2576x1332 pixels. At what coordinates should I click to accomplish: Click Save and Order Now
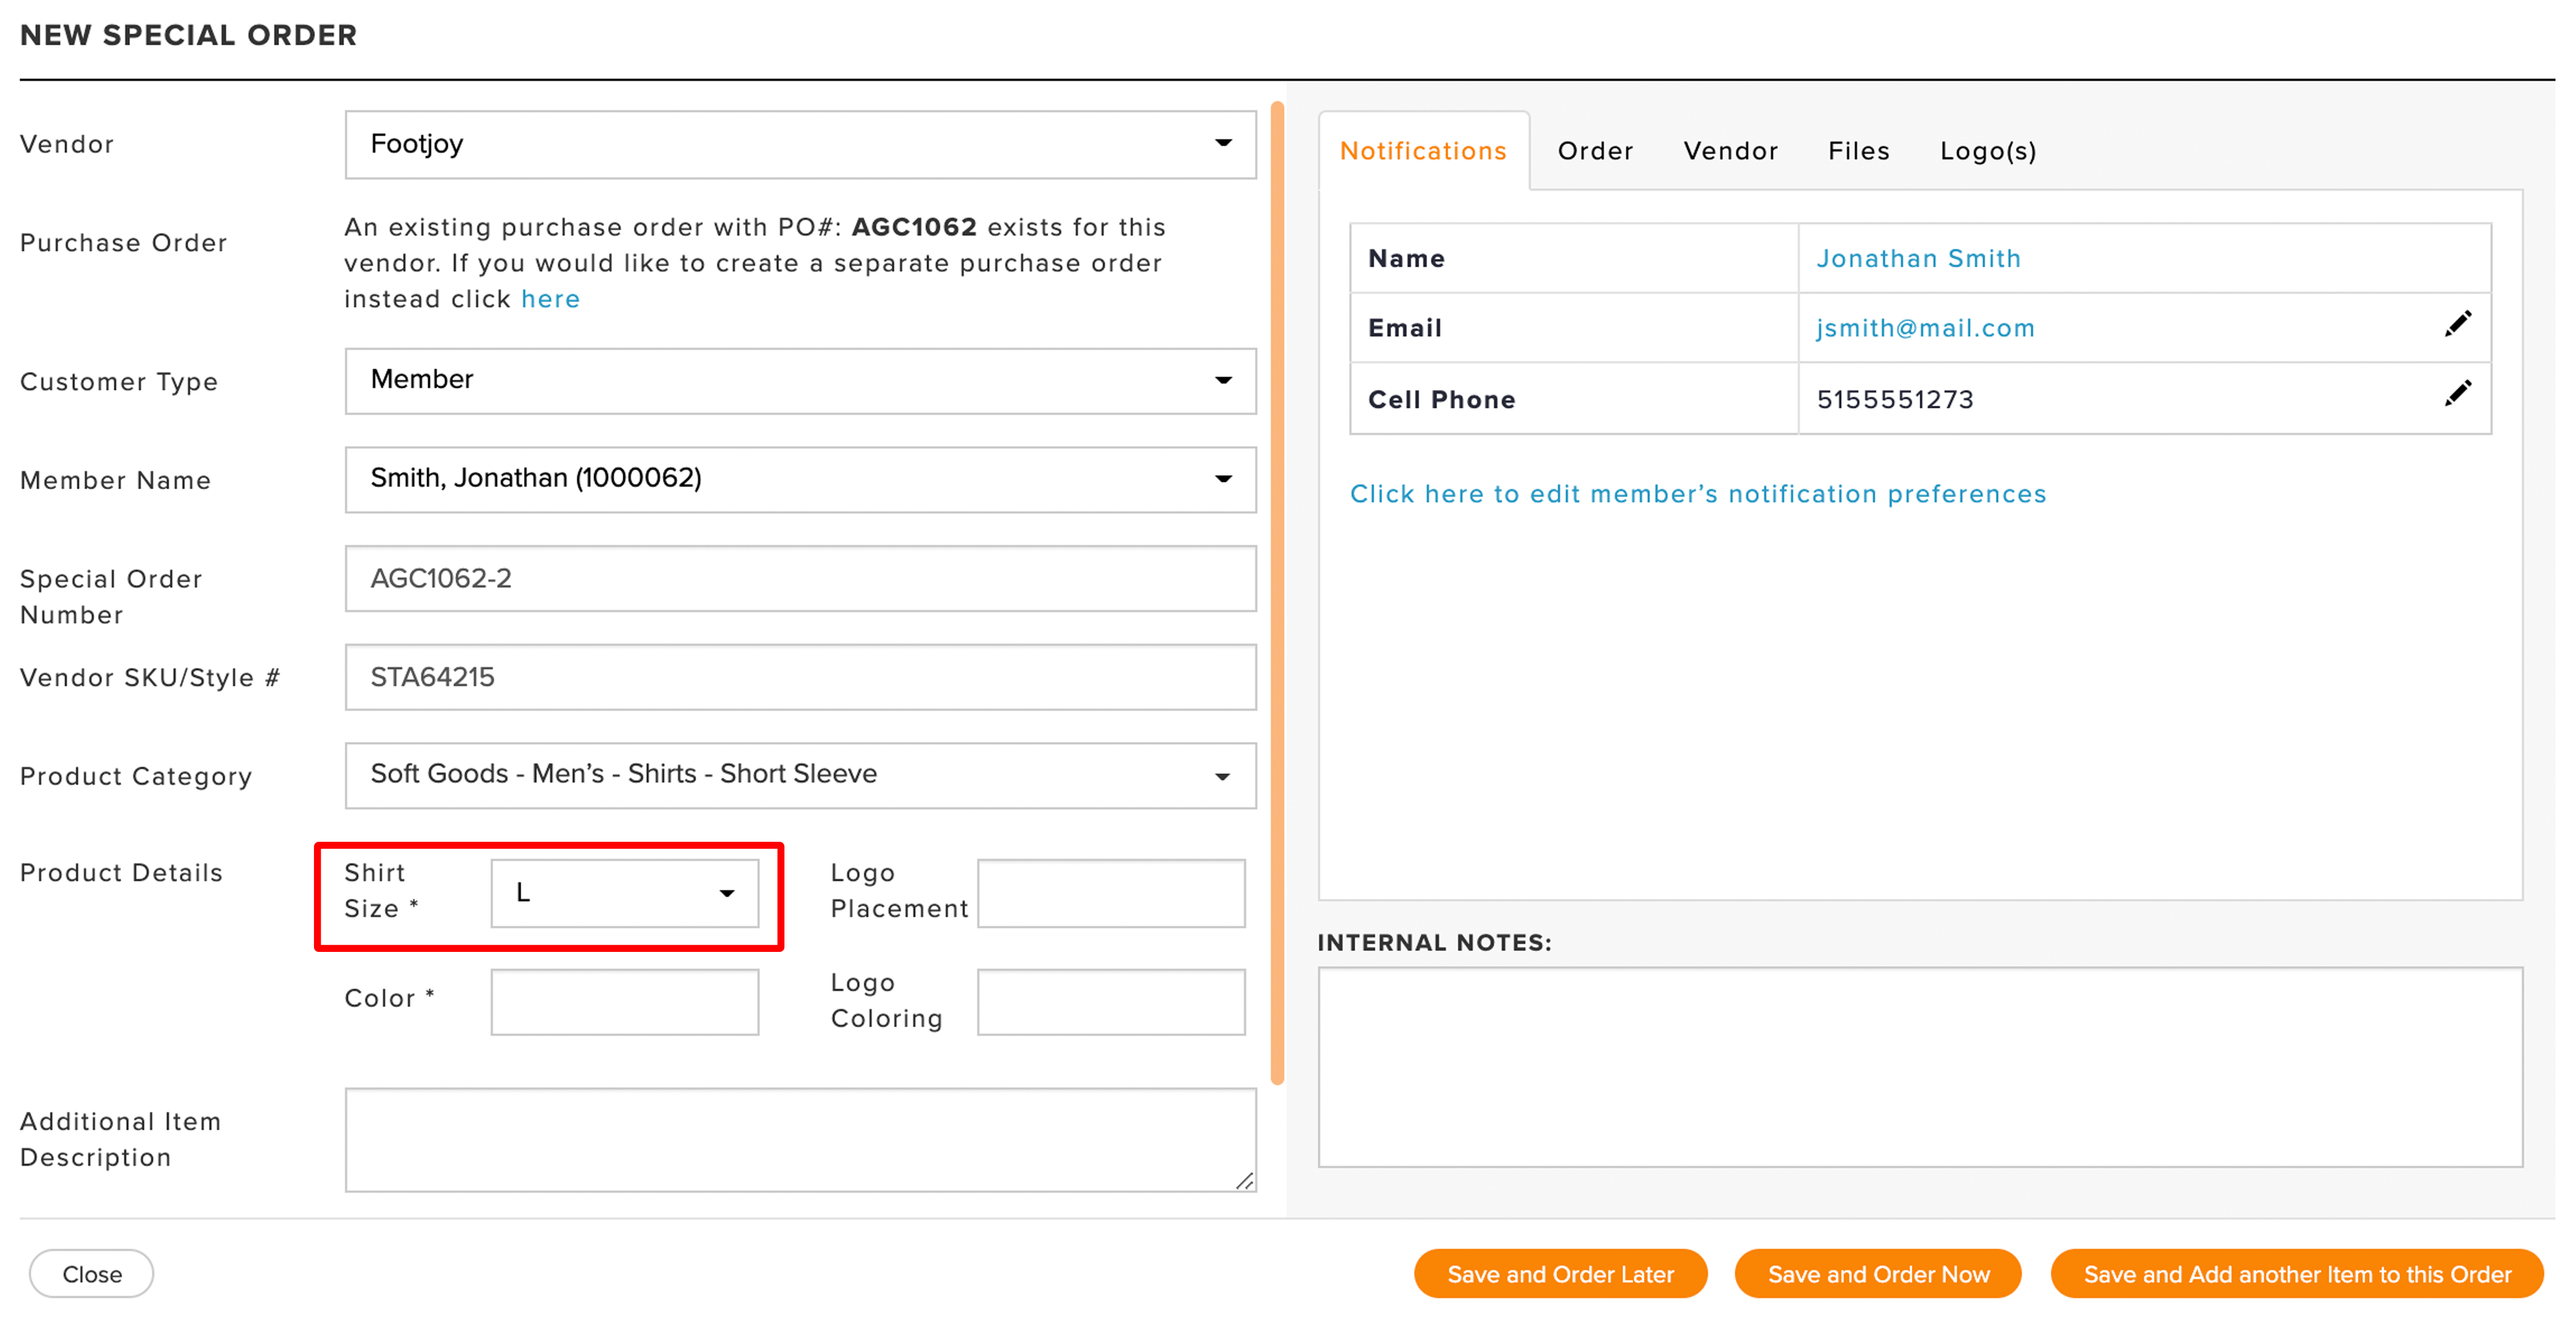pyautogui.click(x=1877, y=1273)
